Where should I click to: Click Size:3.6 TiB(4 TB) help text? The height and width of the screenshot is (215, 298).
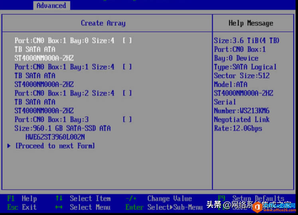(x=247, y=41)
